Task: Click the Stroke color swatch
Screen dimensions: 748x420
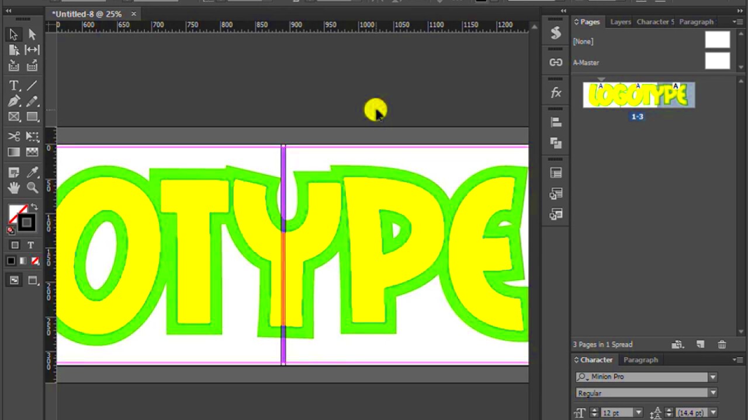Action: 26,222
